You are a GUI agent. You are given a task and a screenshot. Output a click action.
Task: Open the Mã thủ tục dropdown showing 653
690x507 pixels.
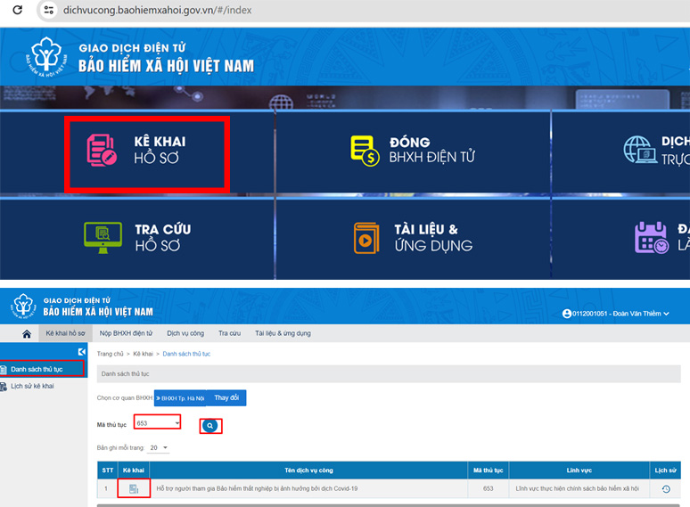tap(158, 423)
